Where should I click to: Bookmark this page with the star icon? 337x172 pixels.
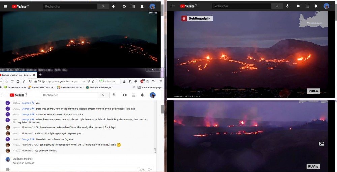coord(93,81)
